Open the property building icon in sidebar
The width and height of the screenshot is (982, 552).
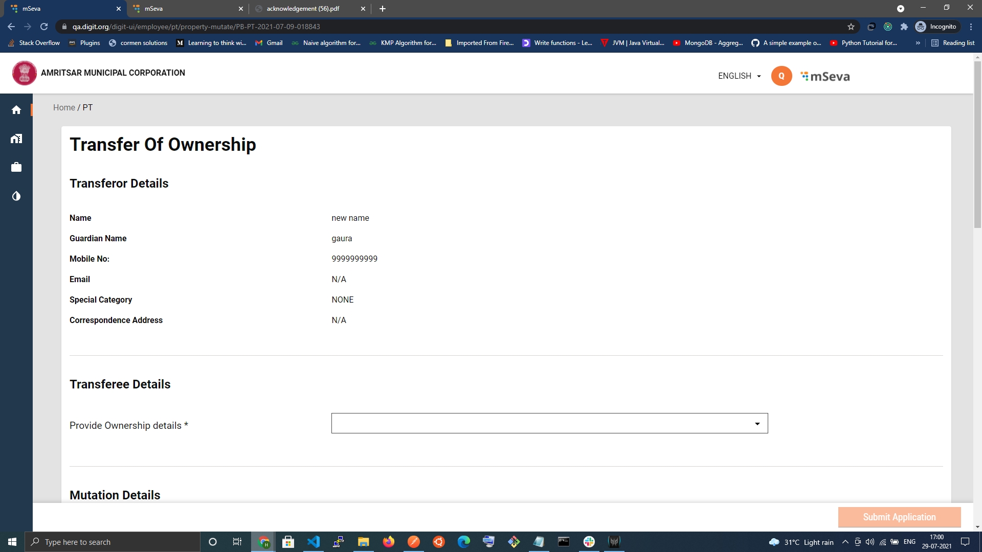point(16,139)
